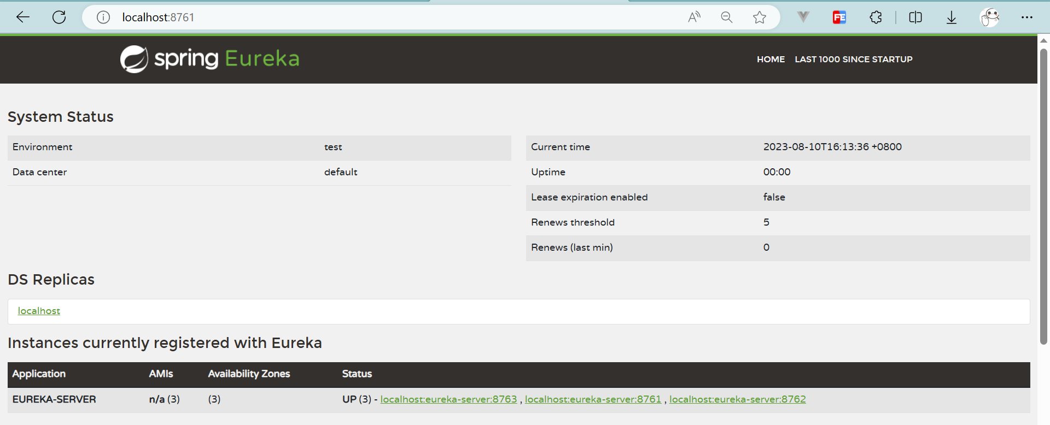The width and height of the screenshot is (1050, 425).
Task: Click the Uptime value 00:00
Action: (777, 172)
